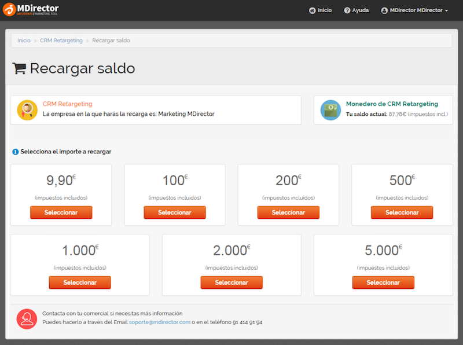Click impuestos incluidos under 9,90€
This screenshot has height=345, width=463.
pos(61,198)
